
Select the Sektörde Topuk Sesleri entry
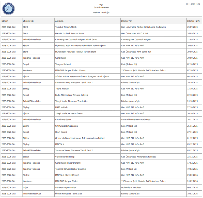66,188
